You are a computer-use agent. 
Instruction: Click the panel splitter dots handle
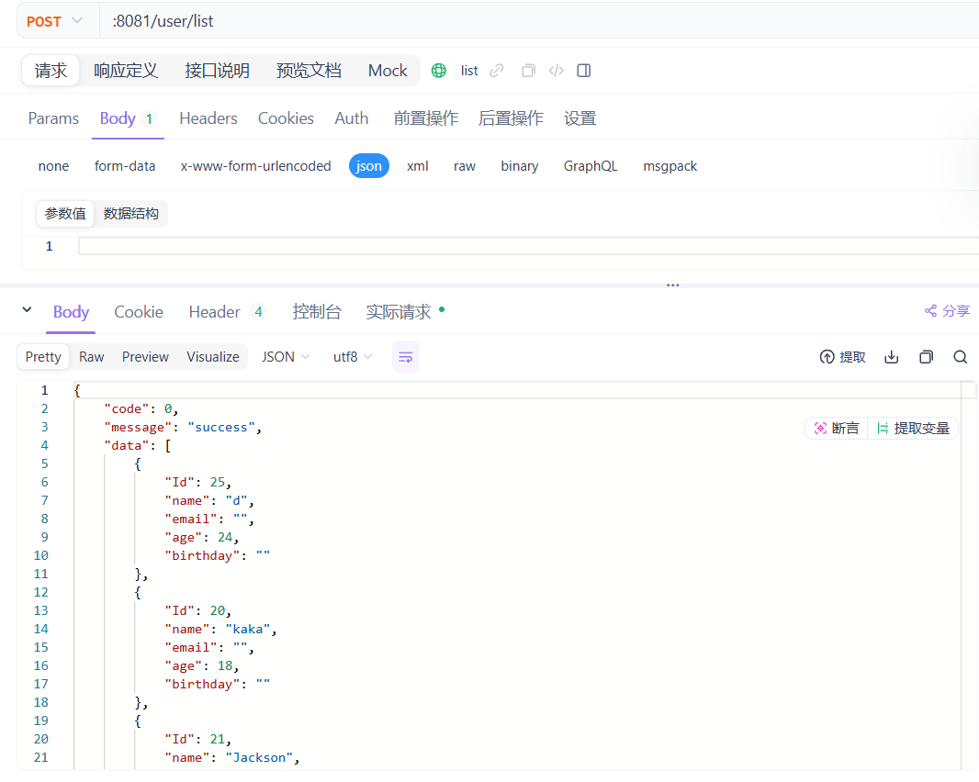(x=672, y=285)
